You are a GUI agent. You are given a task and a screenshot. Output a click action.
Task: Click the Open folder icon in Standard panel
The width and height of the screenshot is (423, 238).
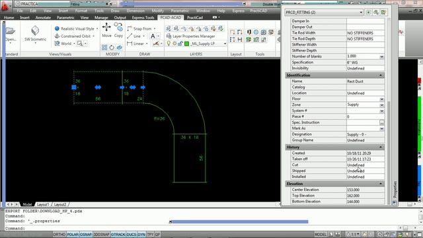coord(11,31)
